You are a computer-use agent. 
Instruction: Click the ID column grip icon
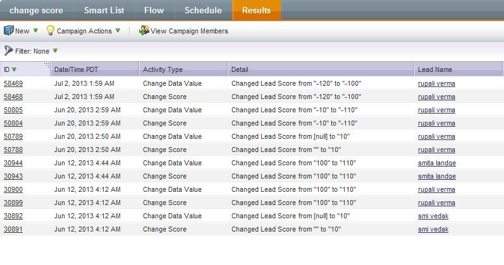[47, 65]
